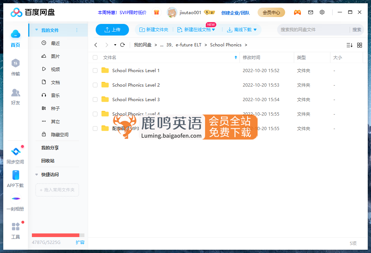Go back with the left arrow
Image resolution: width=371 pixels, height=253 pixels.
pos(96,45)
